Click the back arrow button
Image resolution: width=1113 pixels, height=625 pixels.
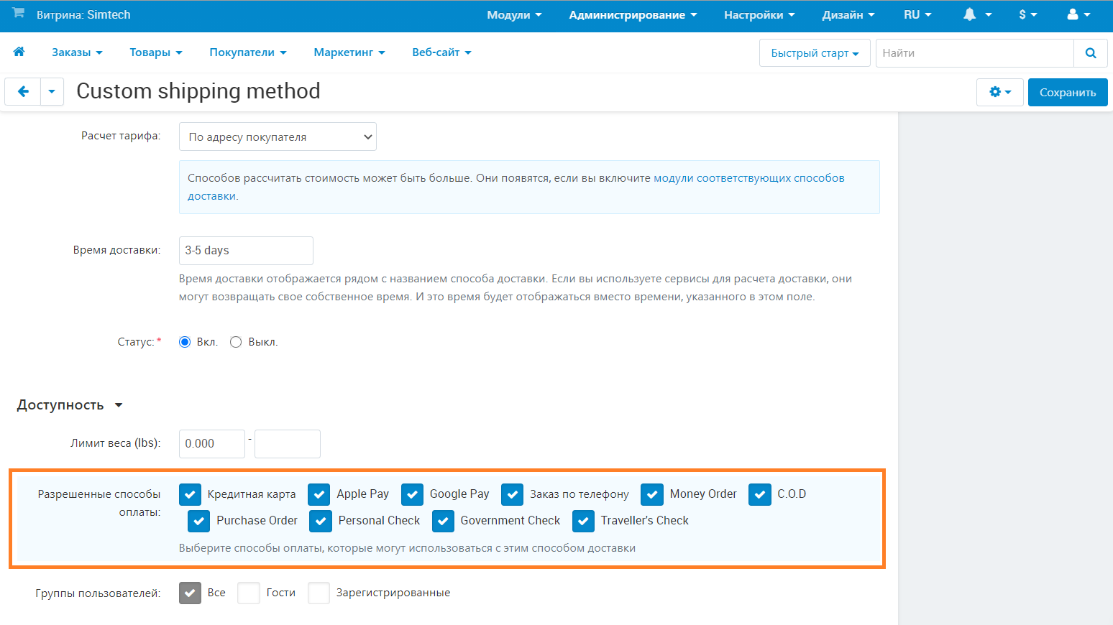point(23,92)
